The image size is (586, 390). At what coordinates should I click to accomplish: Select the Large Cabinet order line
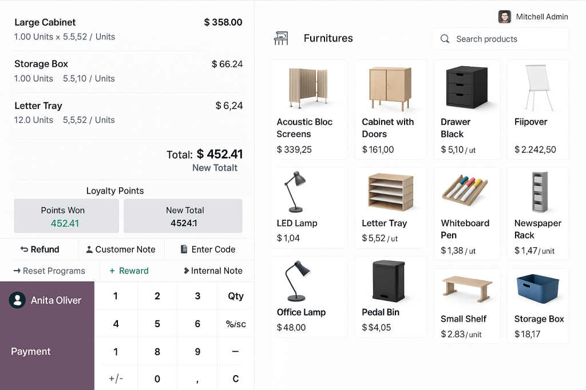(128, 29)
